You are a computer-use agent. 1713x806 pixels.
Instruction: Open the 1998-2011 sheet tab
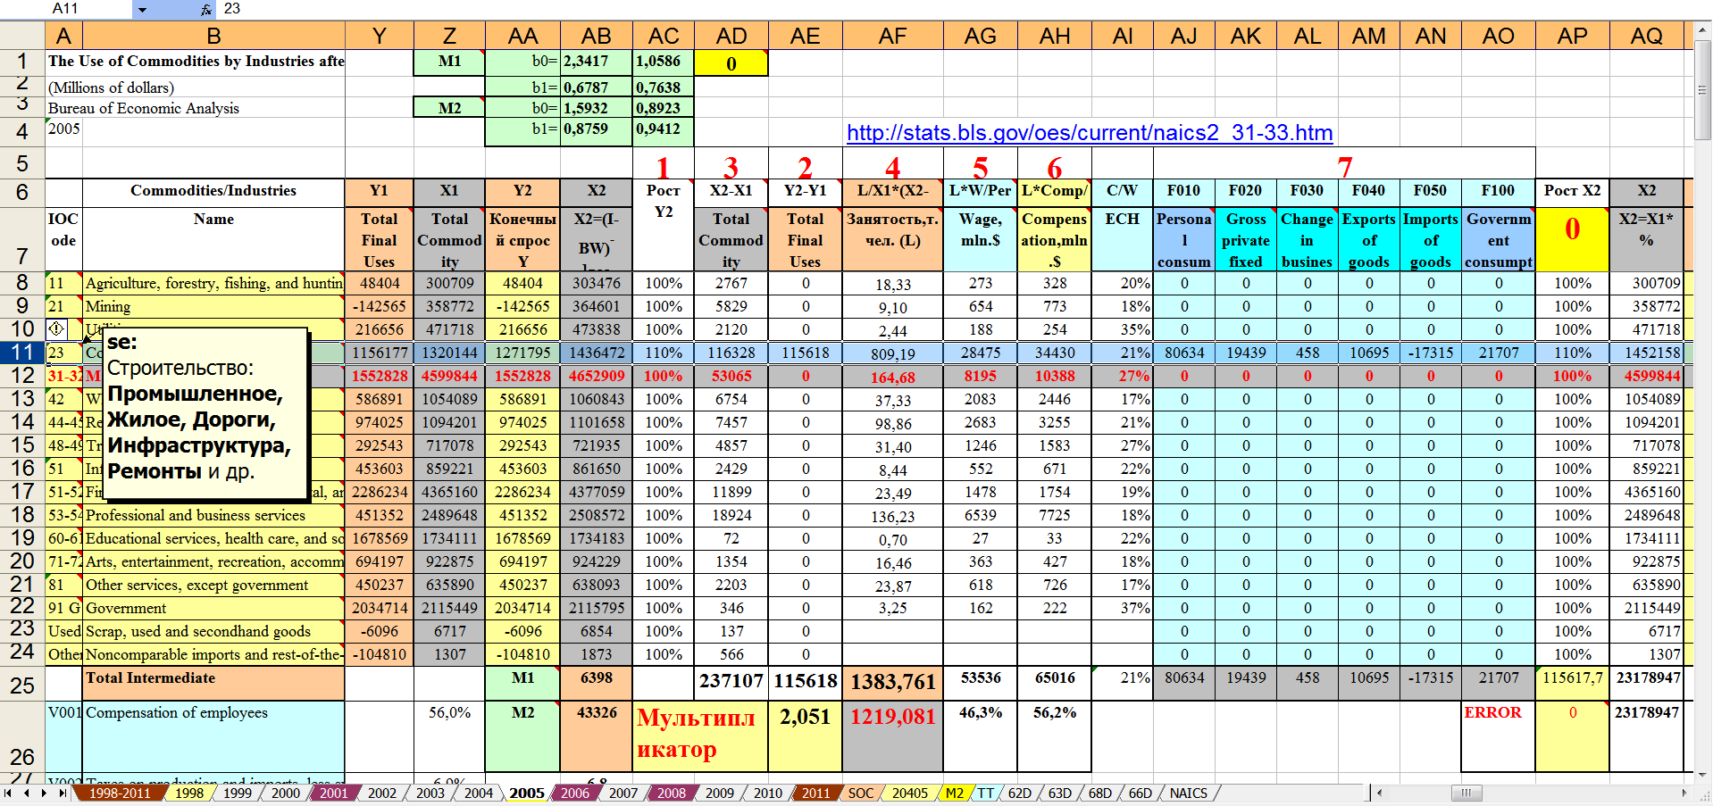click(x=119, y=793)
